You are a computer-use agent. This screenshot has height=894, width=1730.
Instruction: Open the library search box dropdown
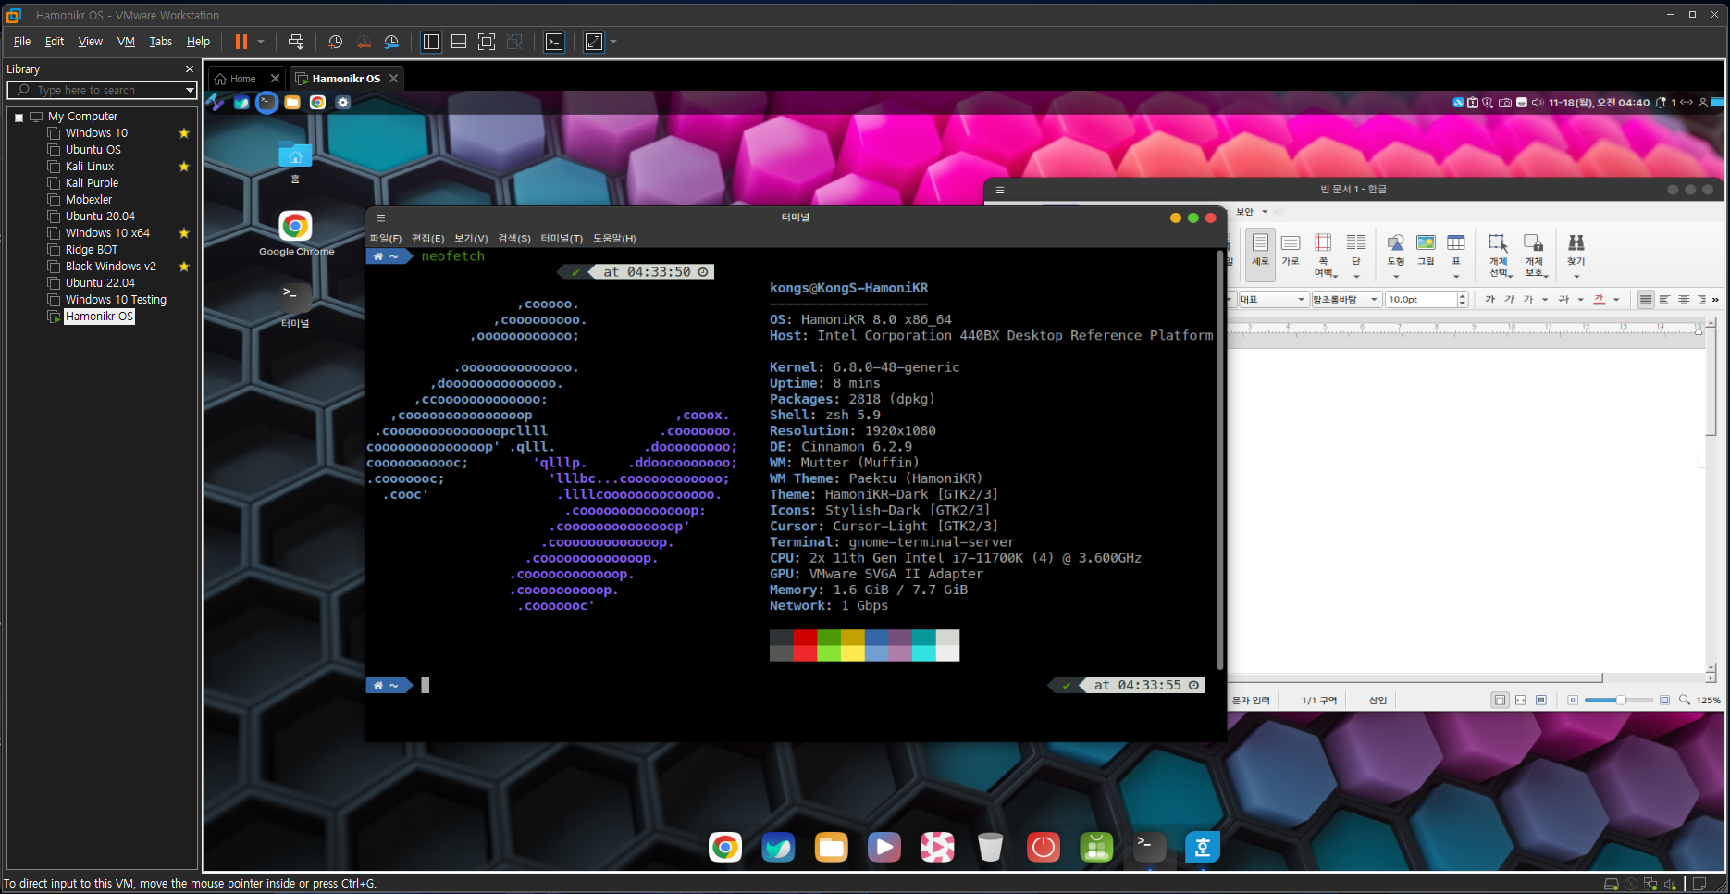tap(190, 90)
